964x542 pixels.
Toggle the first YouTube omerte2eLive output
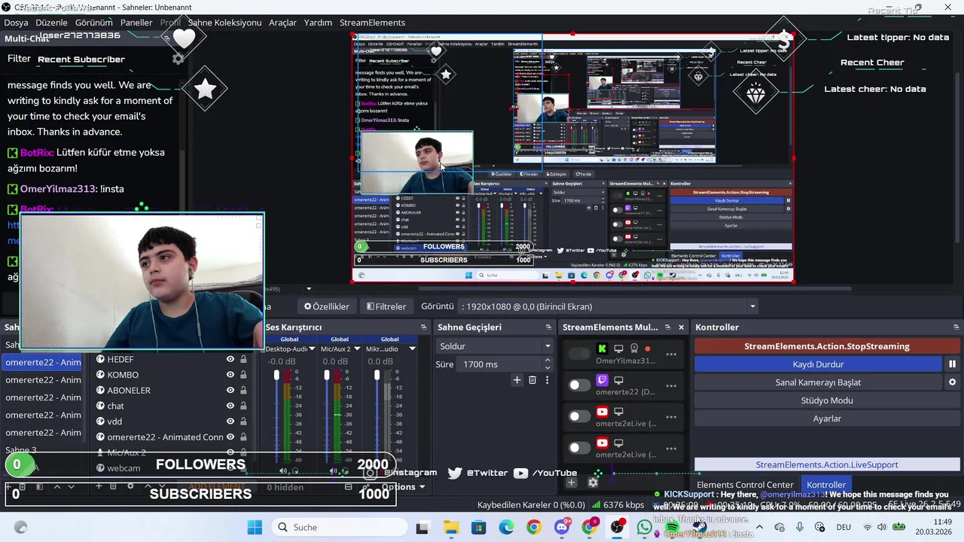click(x=579, y=416)
